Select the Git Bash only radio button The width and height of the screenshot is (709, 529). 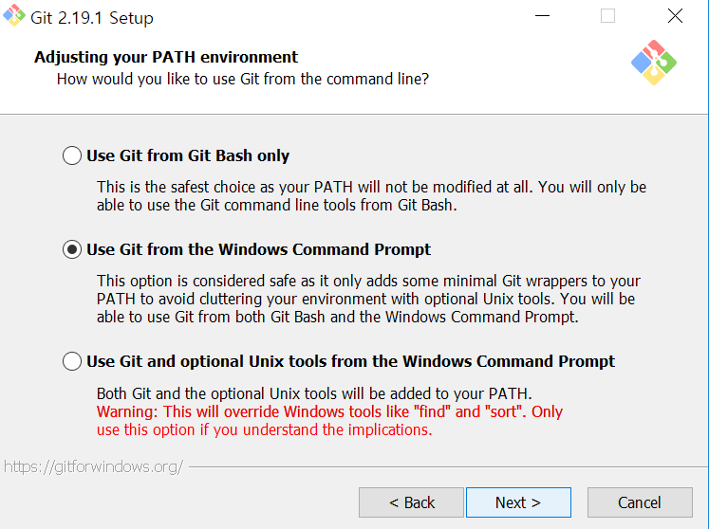(x=72, y=155)
